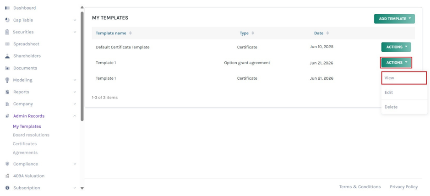Screen dimensions: 430x196
Task: Open Agreements in sidebar submenu
Action: tap(25, 152)
